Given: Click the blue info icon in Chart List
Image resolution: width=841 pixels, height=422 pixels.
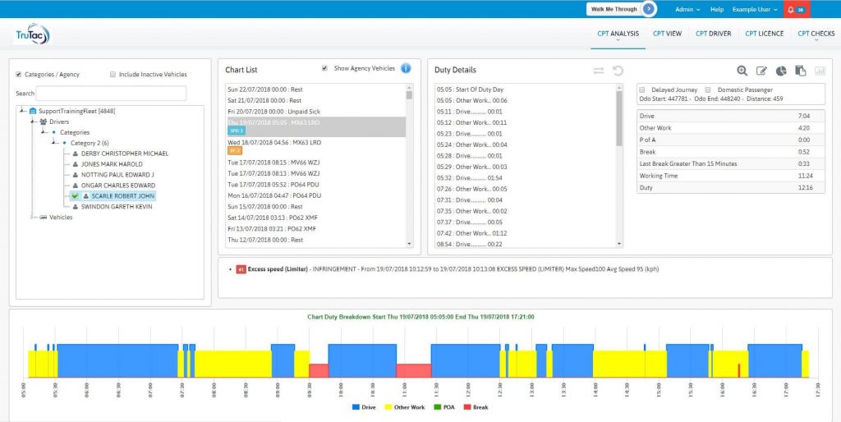Looking at the screenshot, I should tap(406, 68).
